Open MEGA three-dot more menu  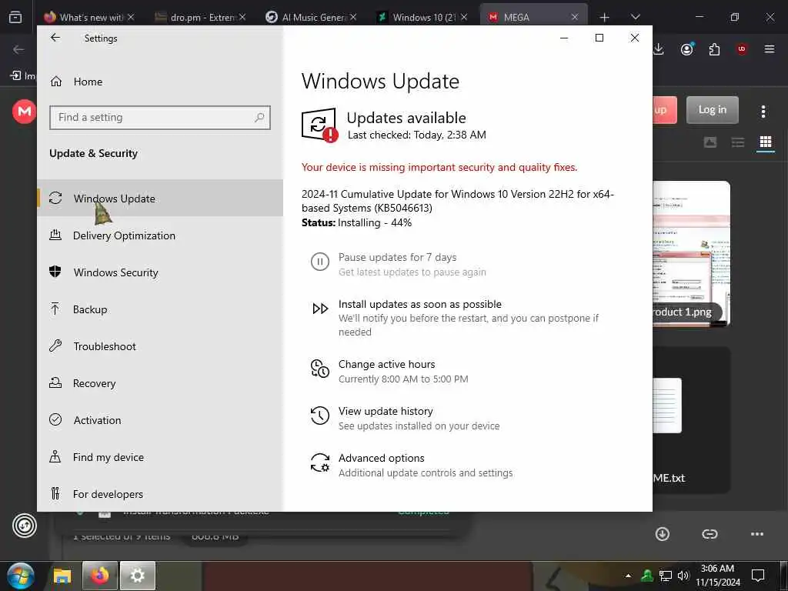pos(763,111)
